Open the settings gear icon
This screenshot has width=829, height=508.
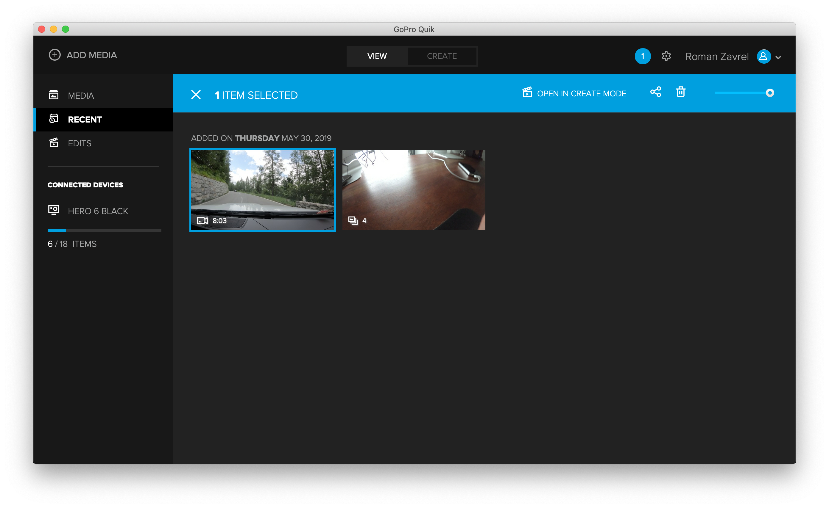(x=666, y=56)
